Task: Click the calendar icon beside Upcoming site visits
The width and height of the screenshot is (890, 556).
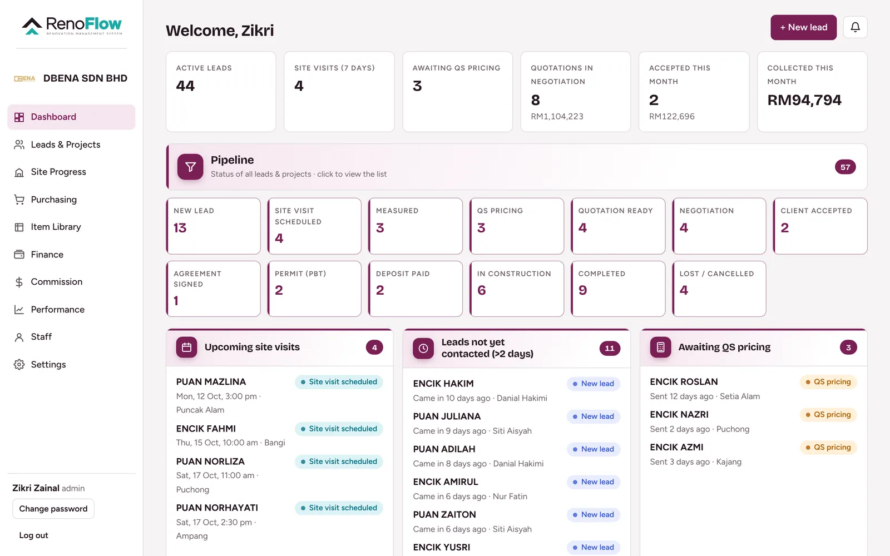Action: [187, 348]
